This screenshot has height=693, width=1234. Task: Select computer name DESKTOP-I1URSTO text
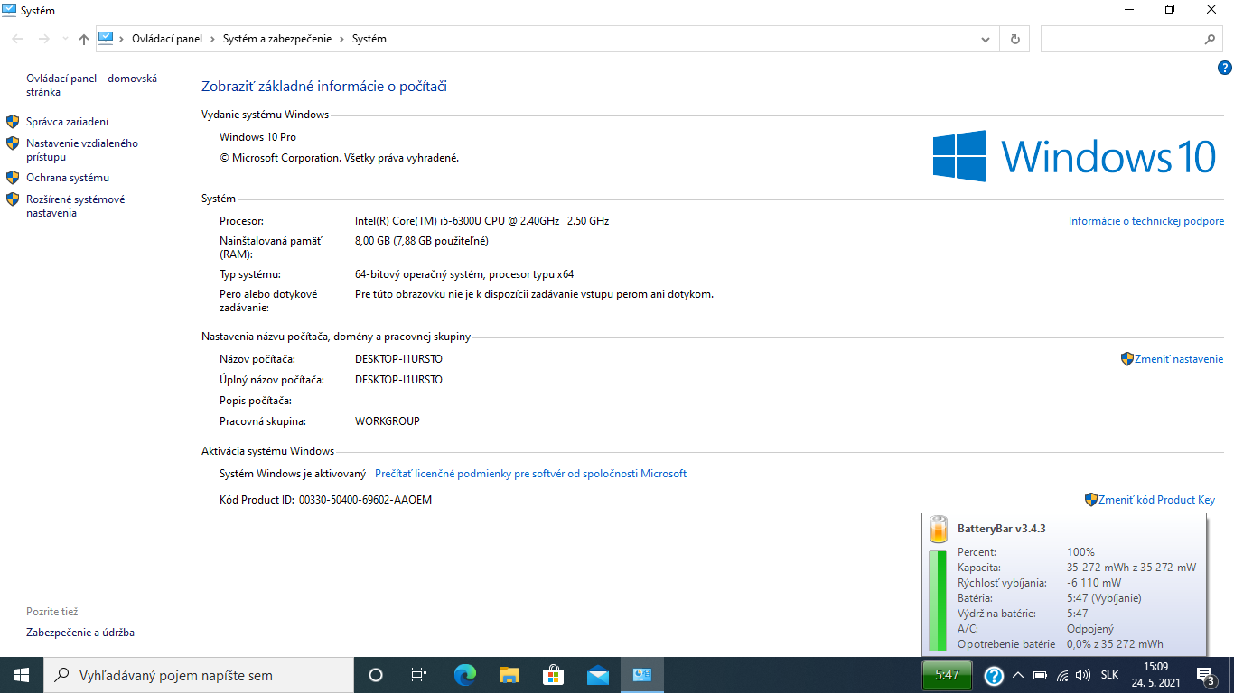pos(398,359)
